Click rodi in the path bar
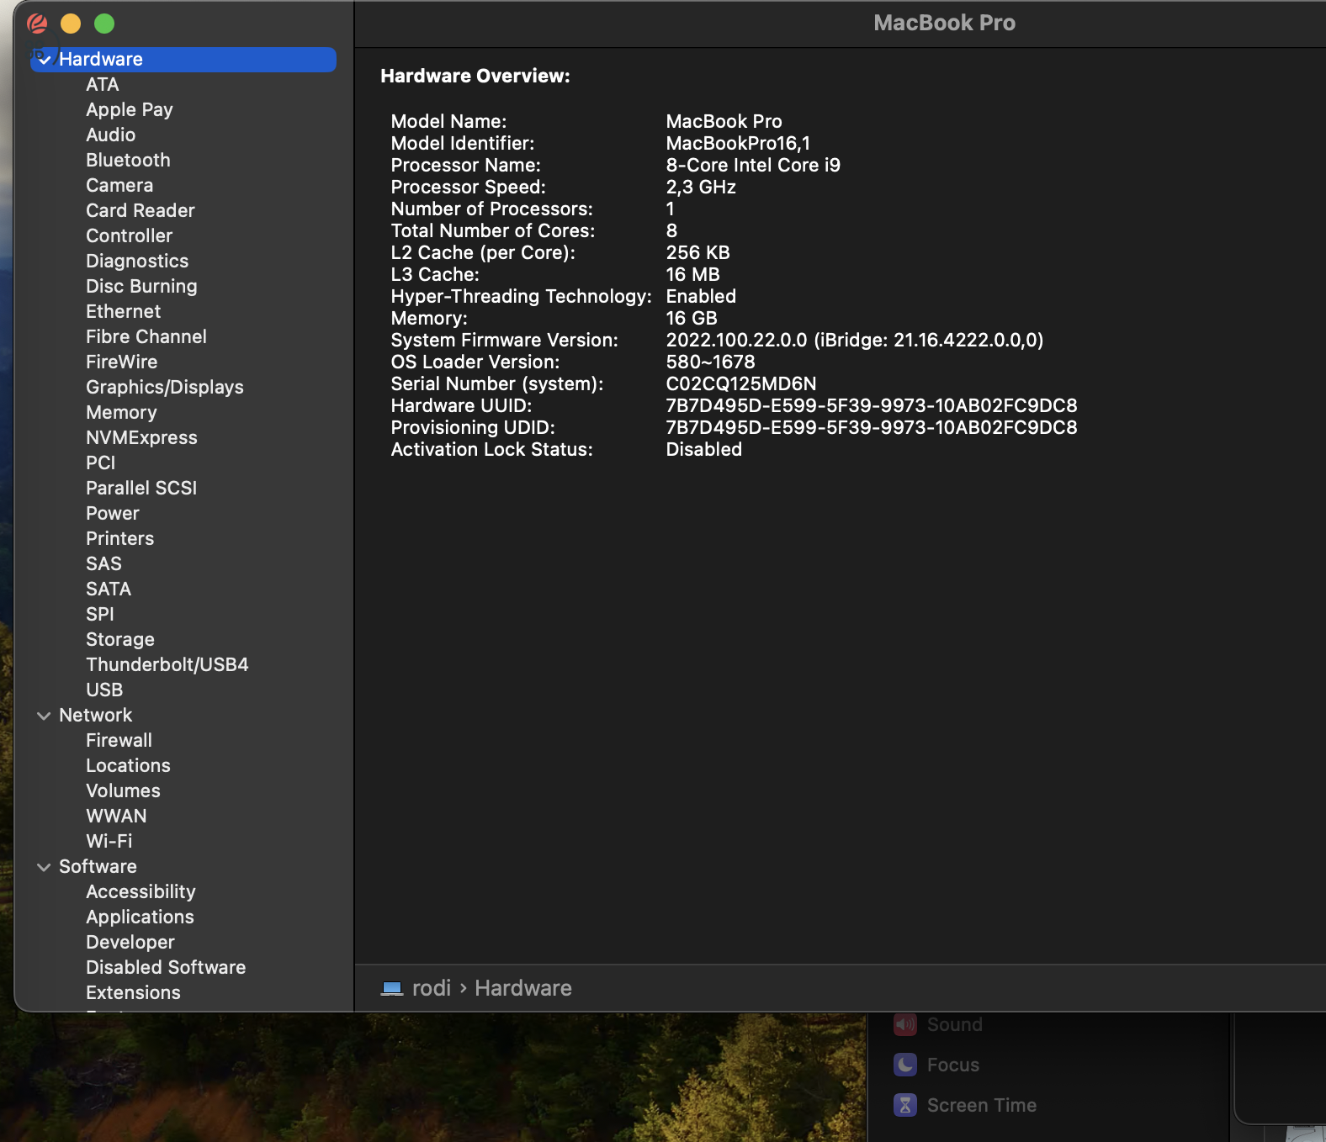The height and width of the screenshot is (1142, 1326). pyautogui.click(x=432, y=988)
